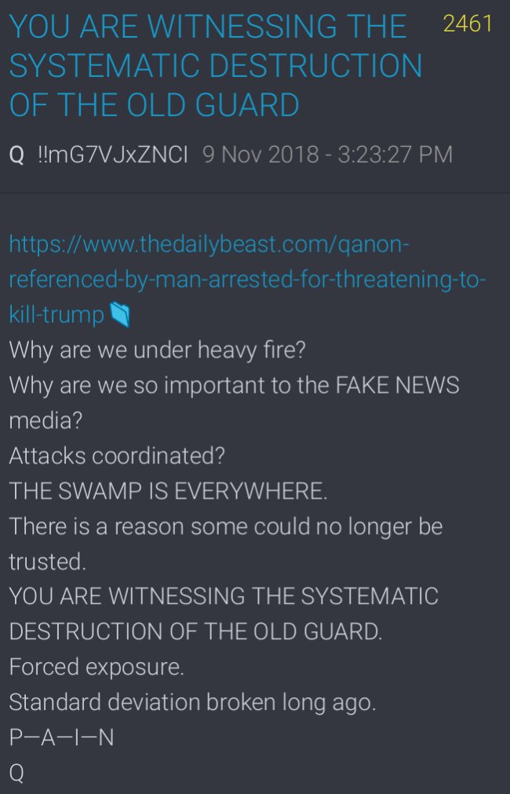Image resolution: width=510 pixels, height=794 pixels.
Task: Click 'Standard deviation broken long ago.' text
Action: coord(192,702)
